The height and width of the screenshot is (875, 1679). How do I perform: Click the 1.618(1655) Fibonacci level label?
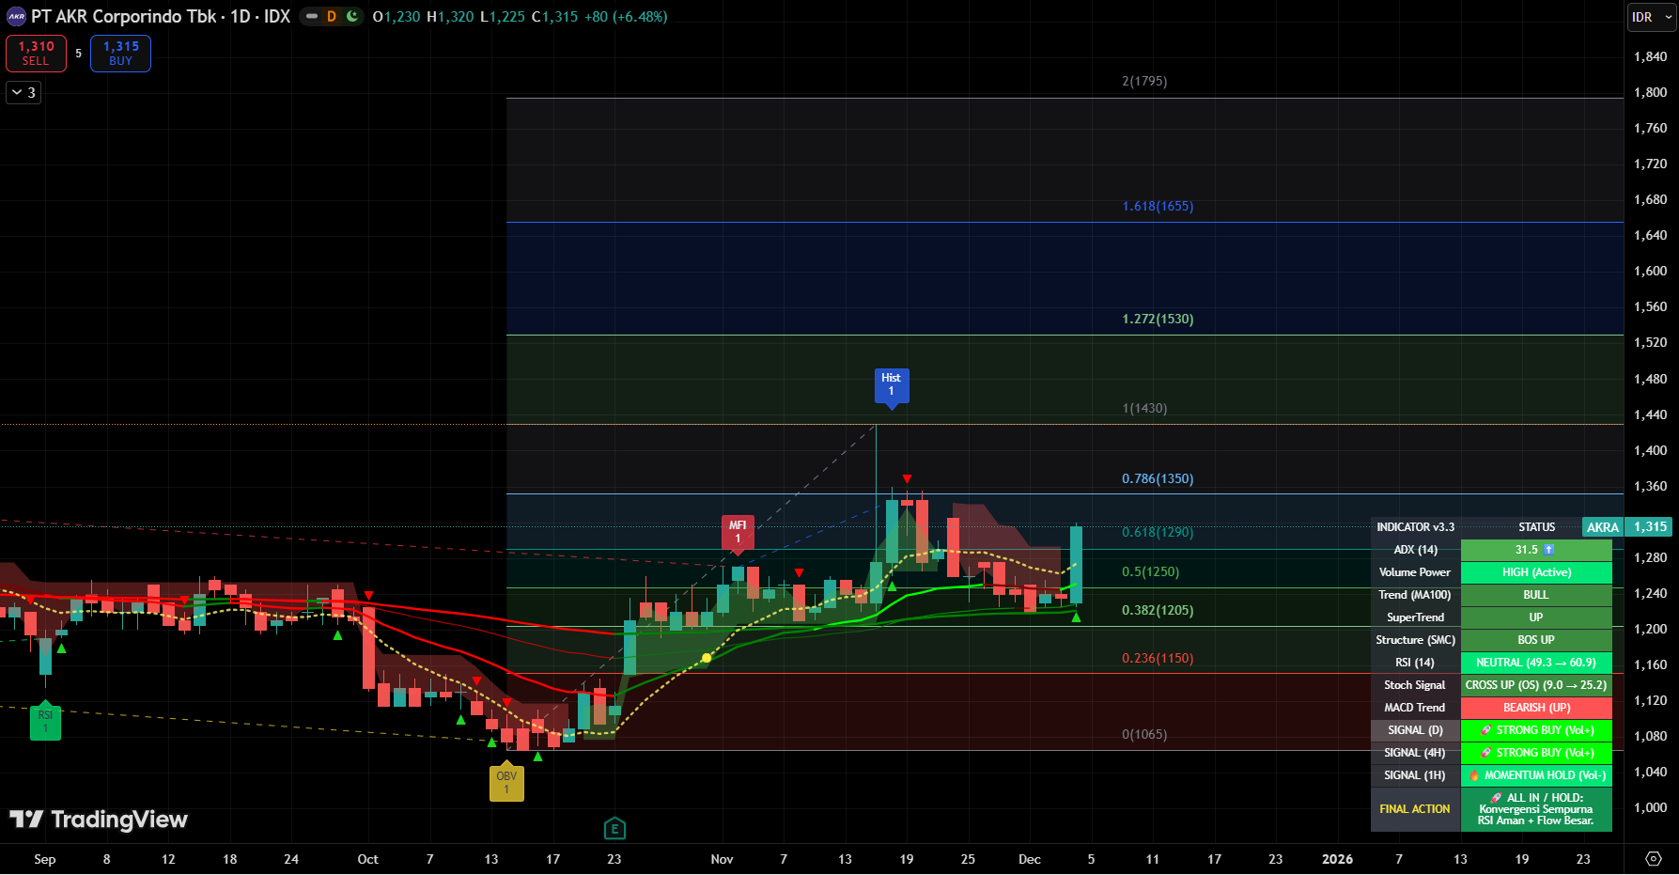1158,206
